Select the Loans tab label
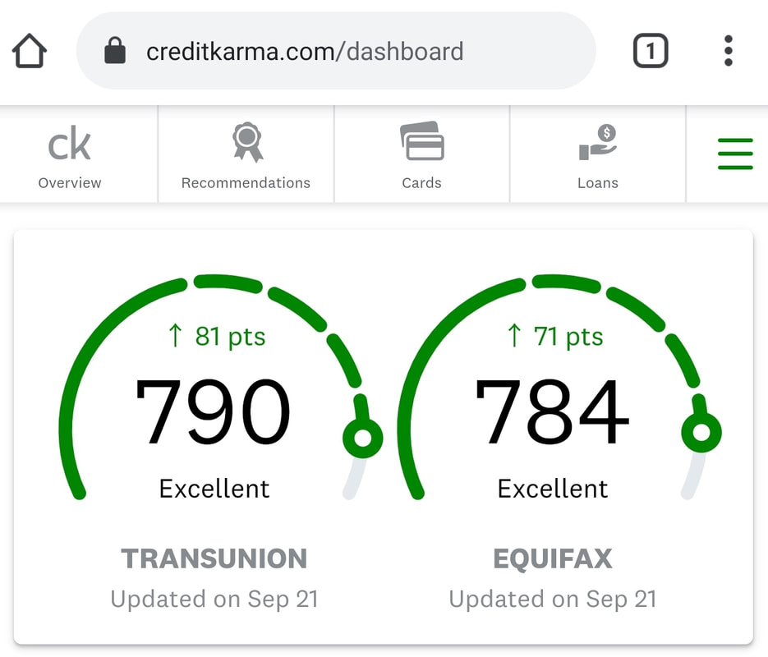This screenshot has width=768, height=657. coord(597,183)
